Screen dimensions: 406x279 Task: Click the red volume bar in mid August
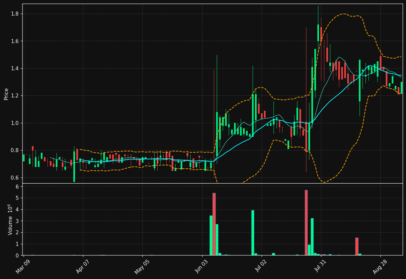pyautogui.click(x=357, y=247)
